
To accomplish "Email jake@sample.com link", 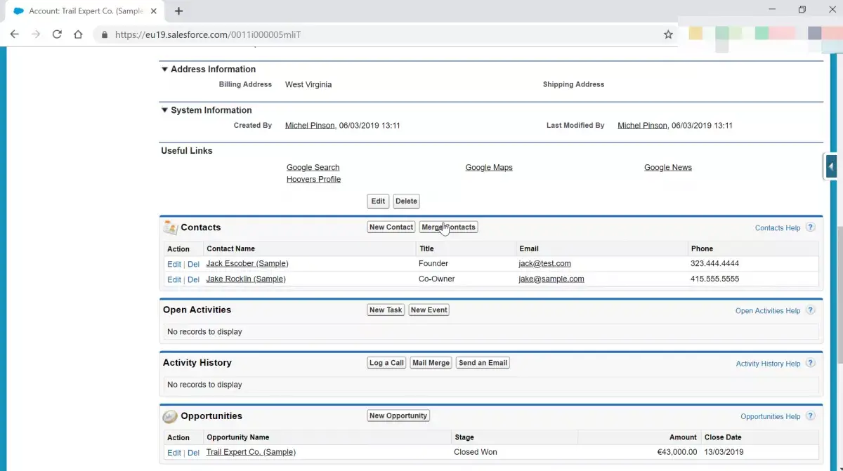I will click(x=551, y=279).
